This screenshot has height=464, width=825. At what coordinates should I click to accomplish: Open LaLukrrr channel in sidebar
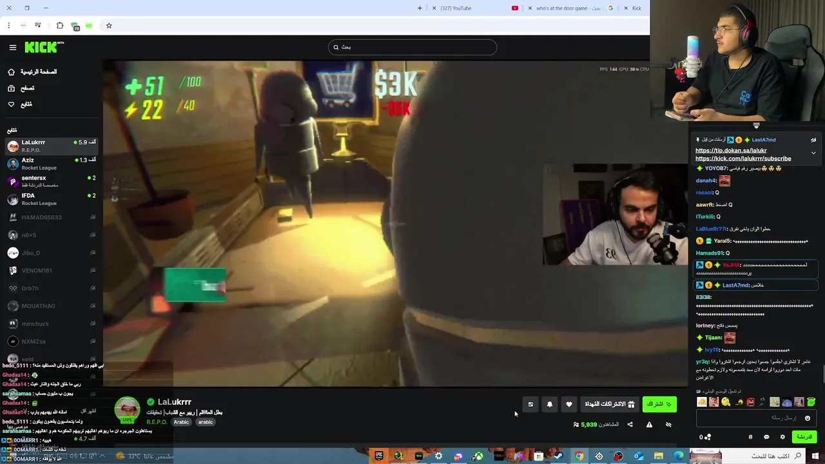point(52,146)
